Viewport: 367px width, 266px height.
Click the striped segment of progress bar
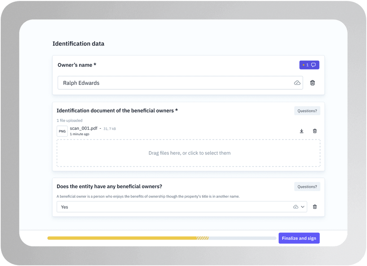pyautogui.click(x=202, y=238)
